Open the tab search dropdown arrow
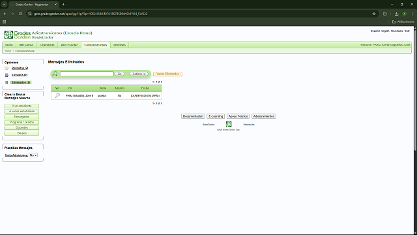Viewport: 417px width, 235px height. (5, 5)
